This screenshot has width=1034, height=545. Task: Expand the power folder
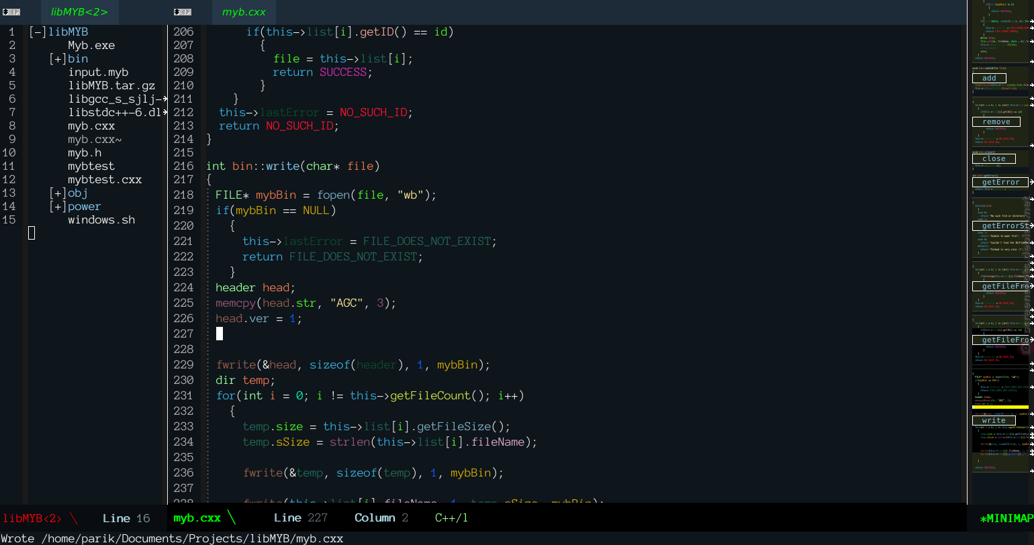coord(58,206)
